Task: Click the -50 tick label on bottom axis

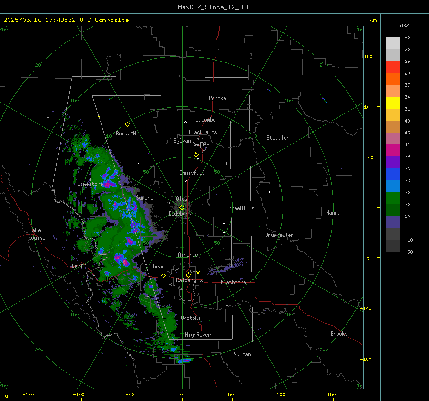Action: point(130,394)
